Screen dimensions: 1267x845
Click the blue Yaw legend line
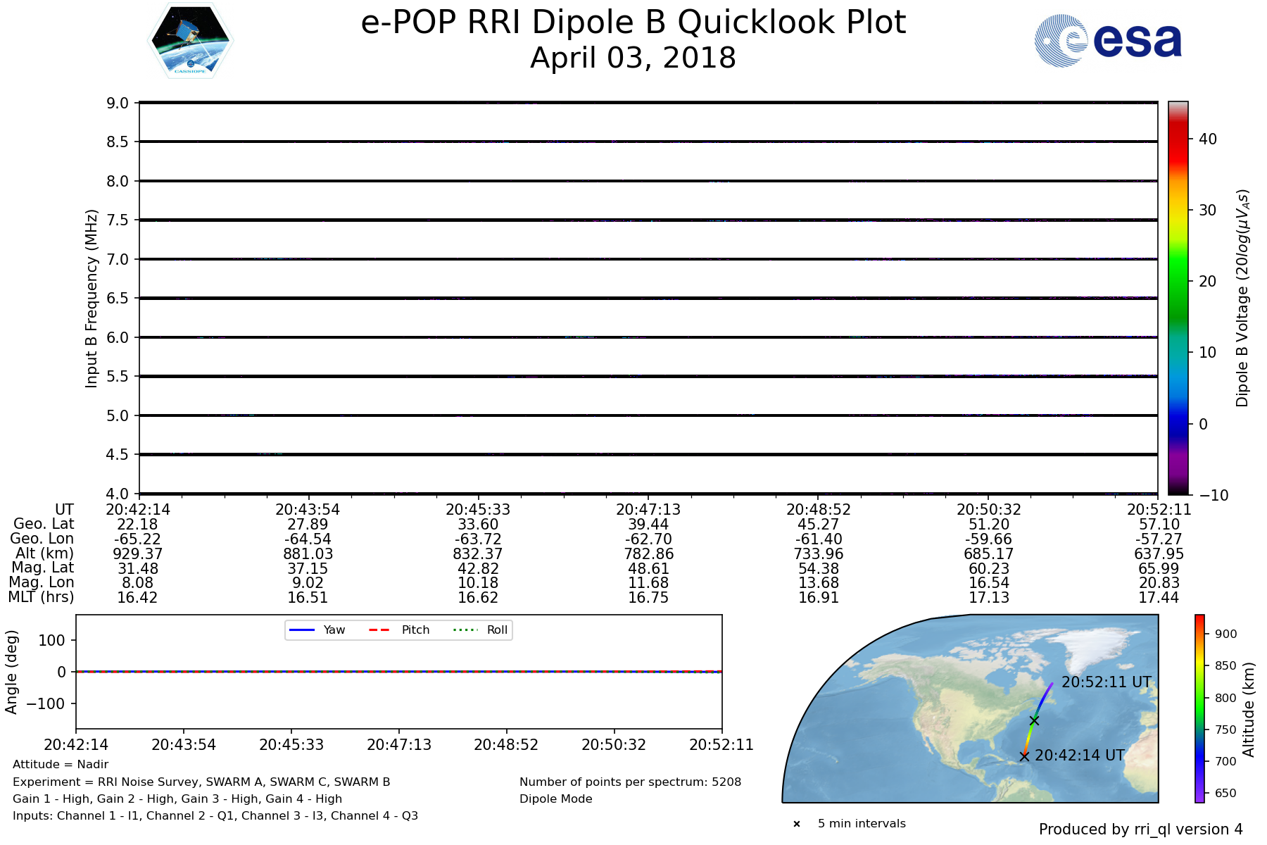302,630
